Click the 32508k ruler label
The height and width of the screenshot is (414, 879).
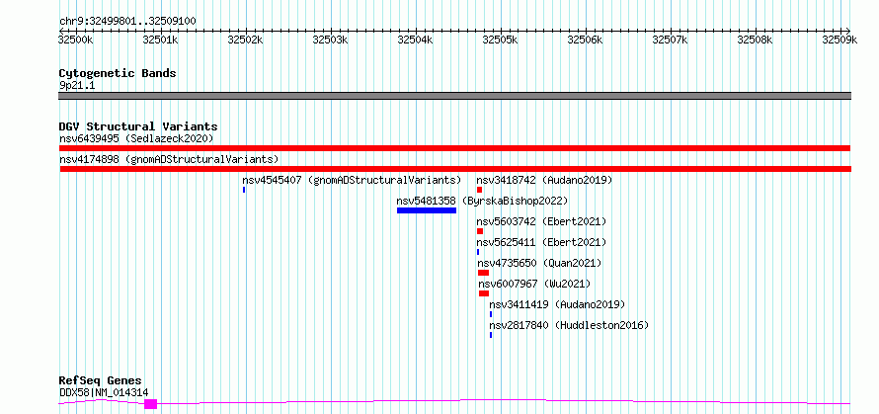[x=756, y=40]
